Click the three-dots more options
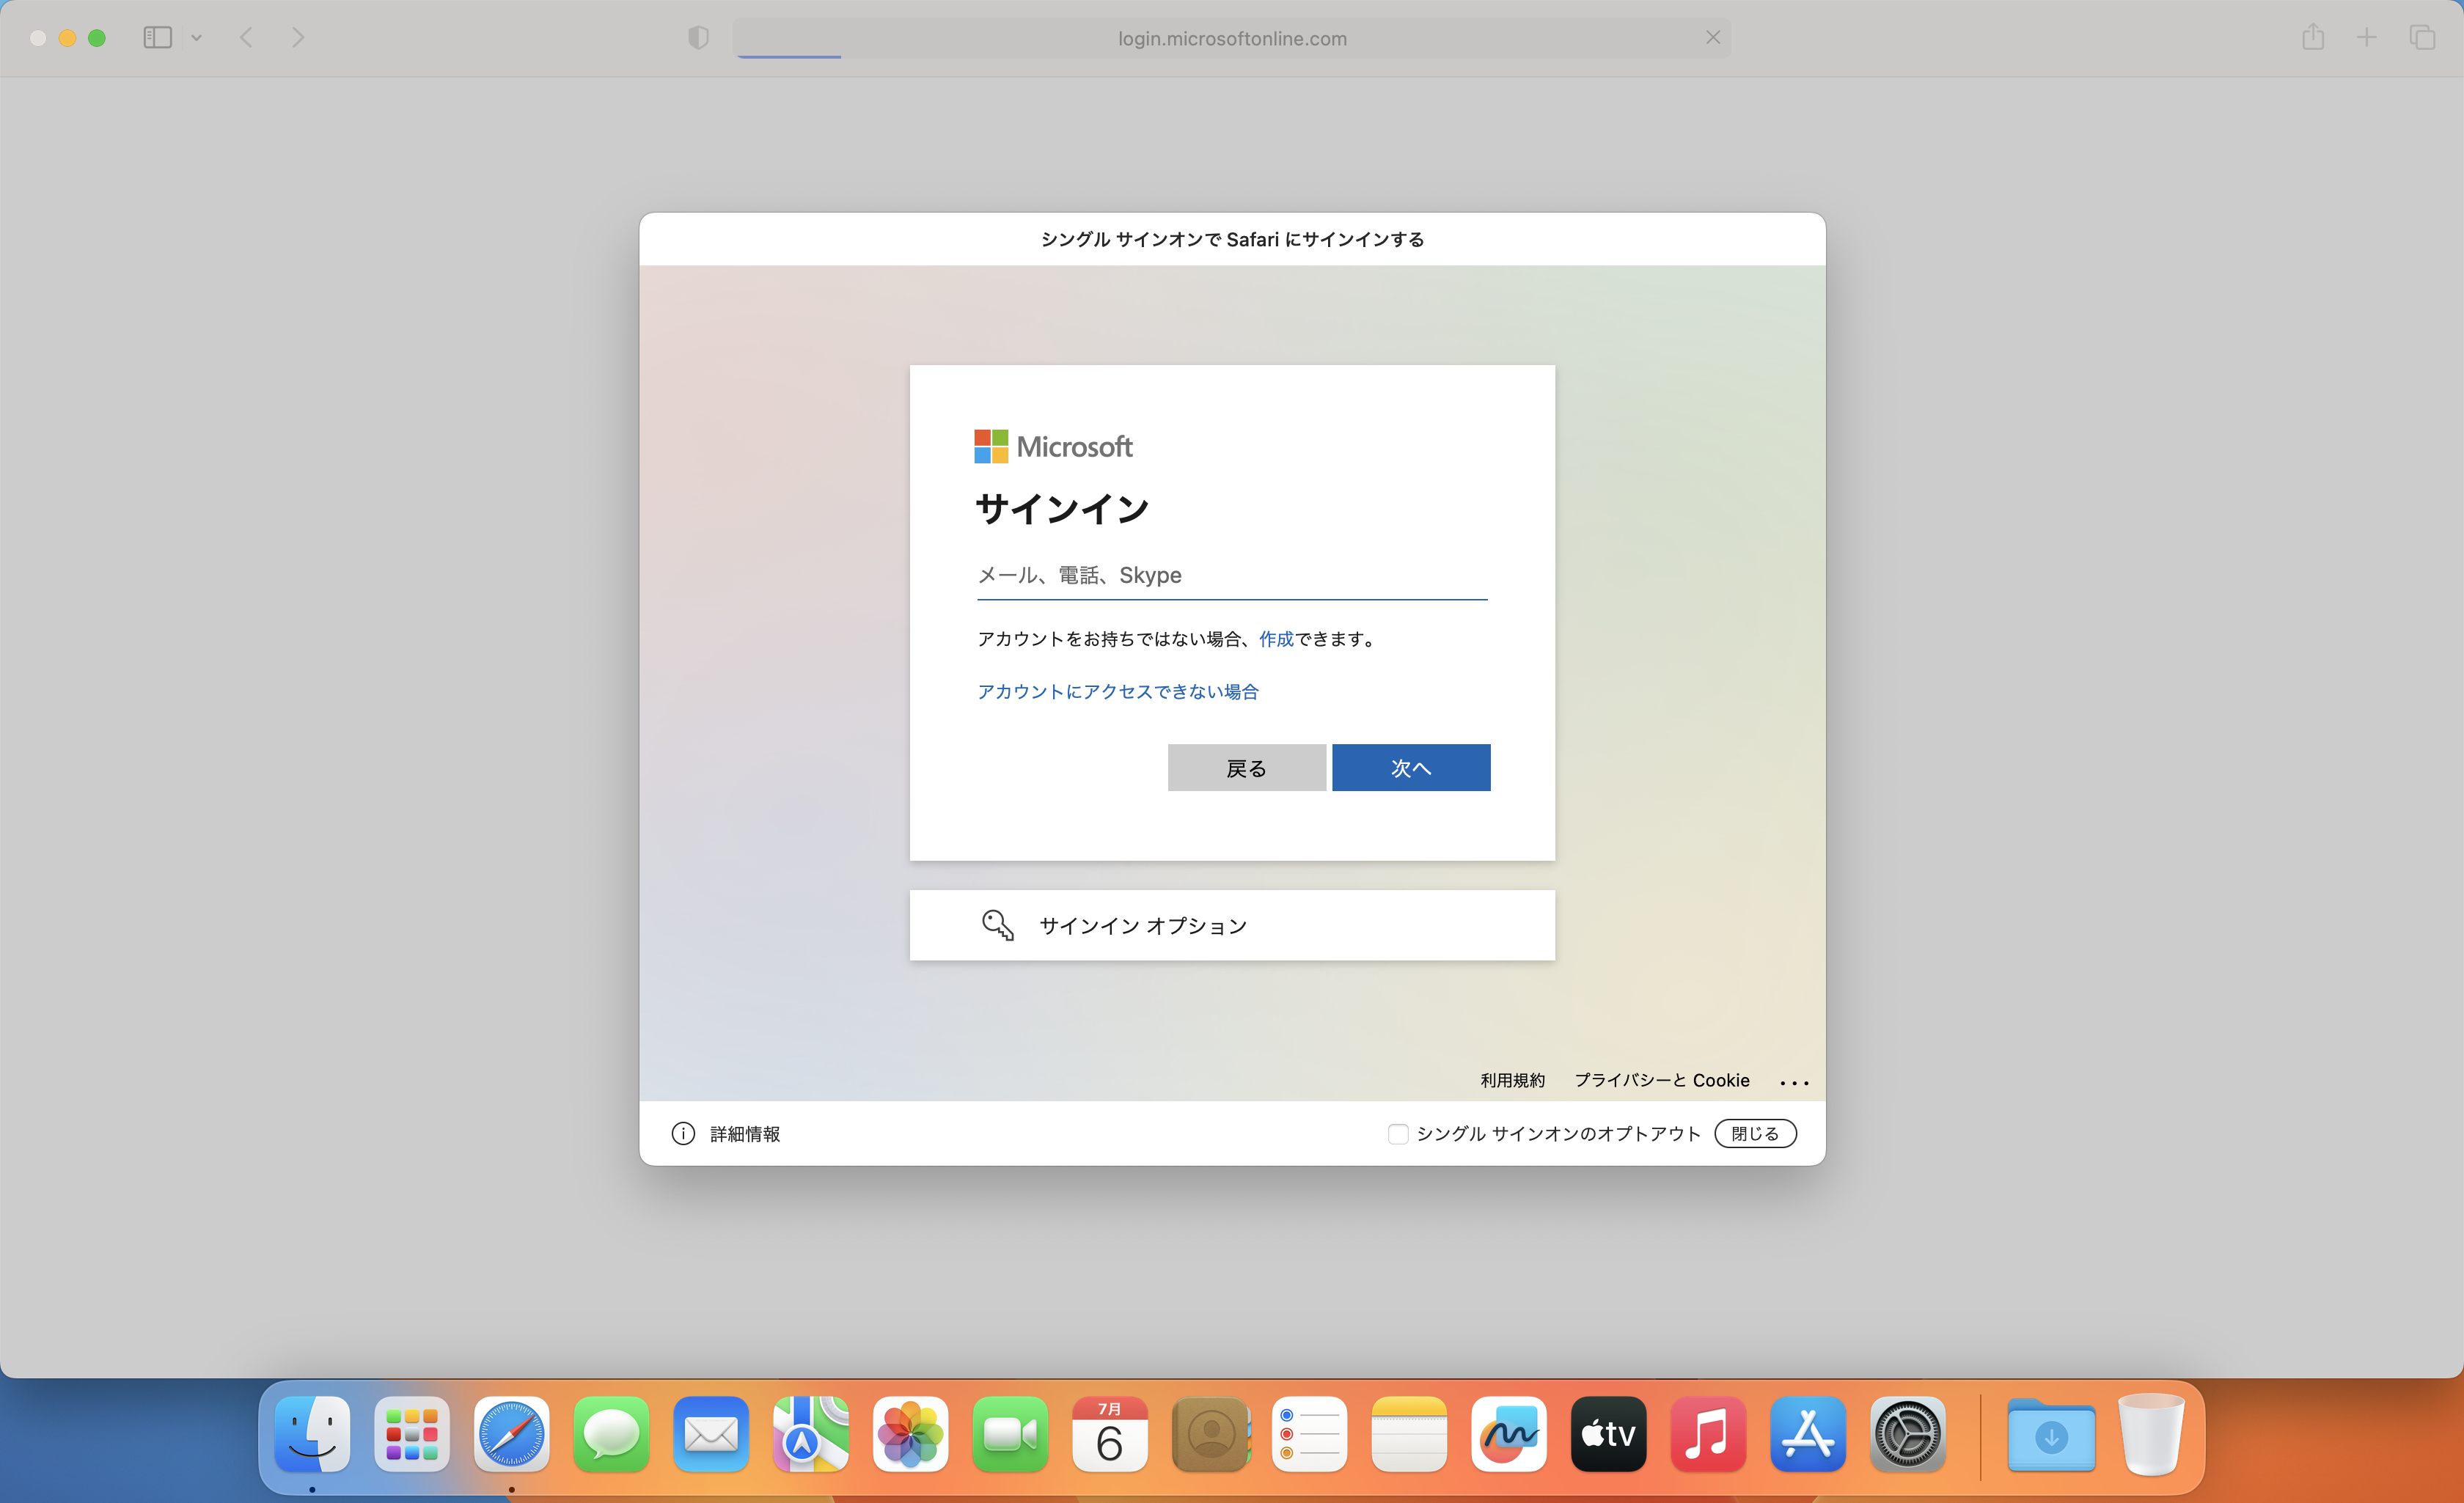This screenshot has height=1503, width=2464. [x=1794, y=1082]
